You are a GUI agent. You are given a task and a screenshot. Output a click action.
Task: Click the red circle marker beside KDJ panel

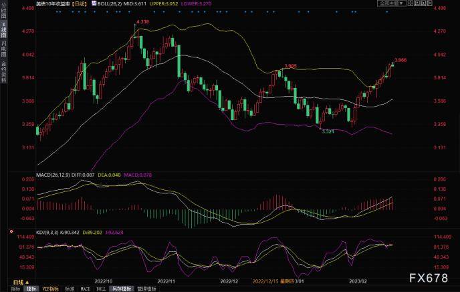(11, 231)
